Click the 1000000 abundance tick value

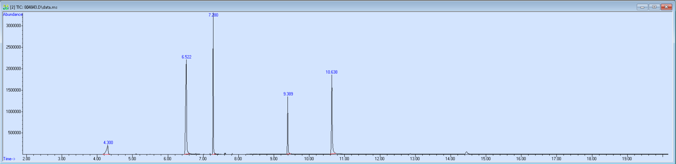pos(13,112)
